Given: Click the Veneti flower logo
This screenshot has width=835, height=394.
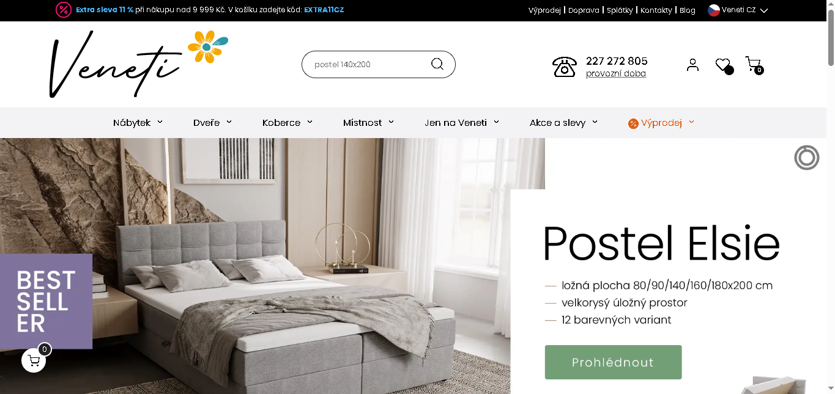Looking at the screenshot, I should click(x=139, y=64).
